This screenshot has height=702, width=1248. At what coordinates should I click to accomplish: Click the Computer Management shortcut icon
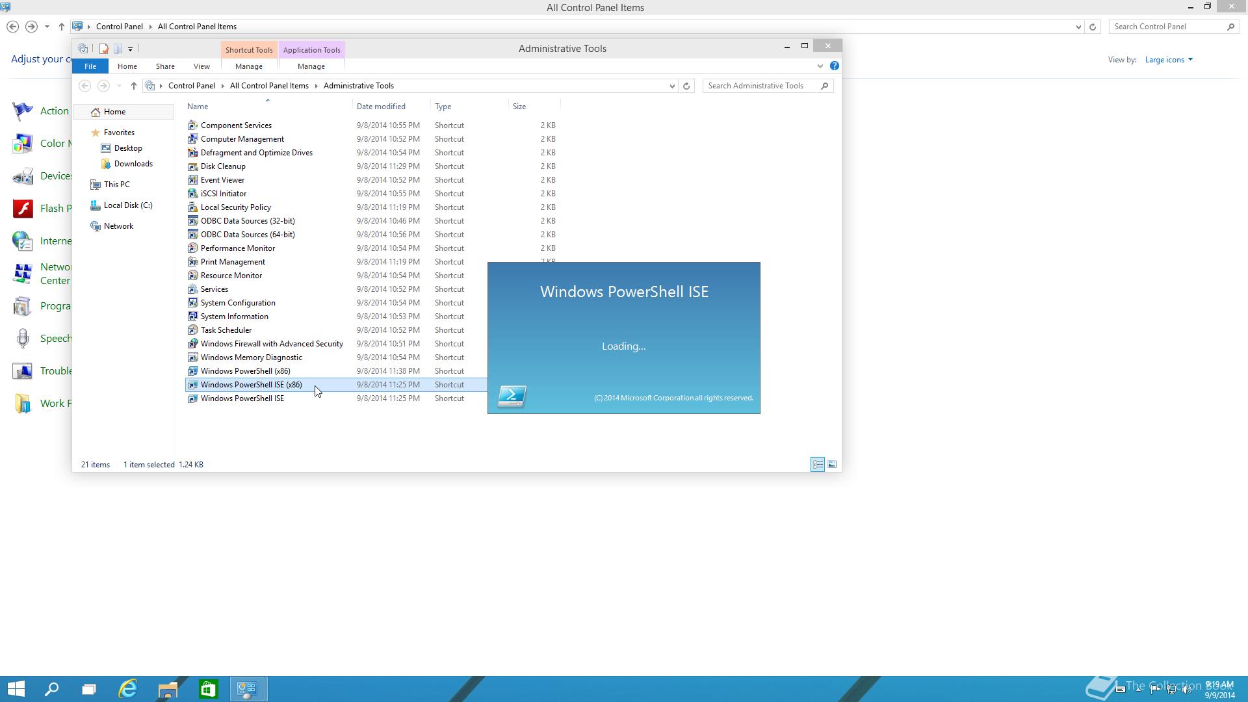(x=192, y=139)
